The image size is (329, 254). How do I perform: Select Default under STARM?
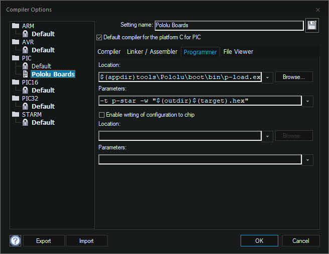click(43, 123)
